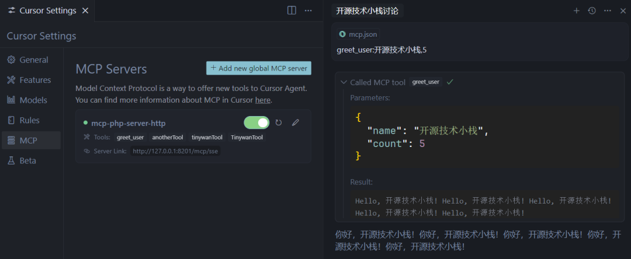
Task: Click the mcp.json file chip
Action: pyautogui.click(x=358, y=34)
